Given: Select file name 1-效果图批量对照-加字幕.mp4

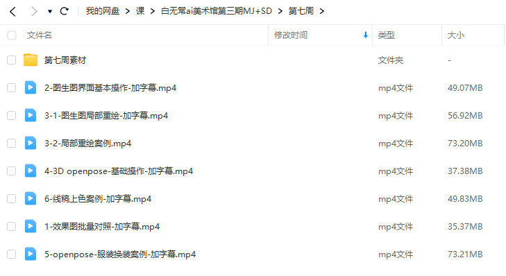Looking at the screenshot, I should point(102,227).
